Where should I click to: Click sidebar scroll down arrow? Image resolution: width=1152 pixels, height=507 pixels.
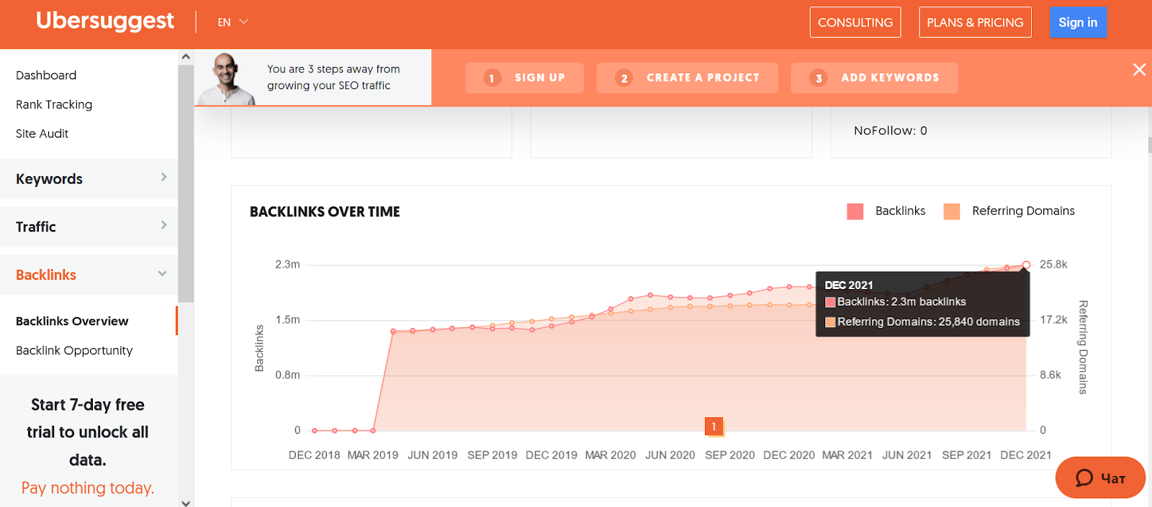tap(186, 503)
